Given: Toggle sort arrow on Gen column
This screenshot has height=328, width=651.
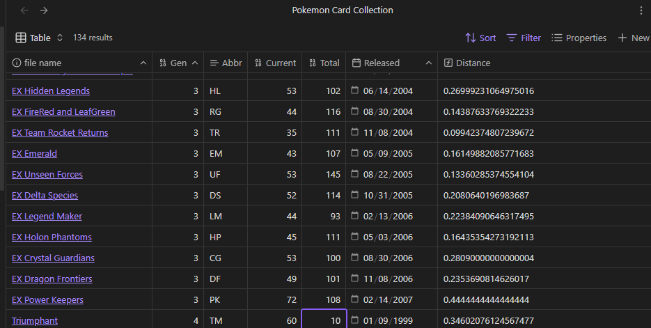Looking at the screenshot, I should [x=195, y=63].
